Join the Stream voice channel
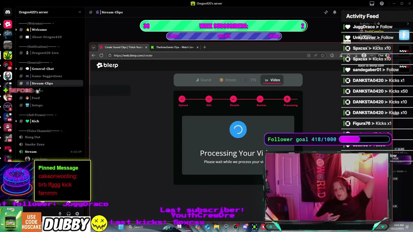Screen dimensions: 413x232 click(50, 152)
